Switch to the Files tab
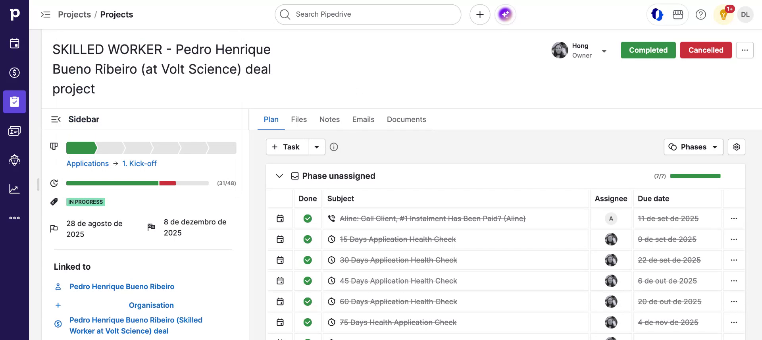Image resolution: width=762 pixels, height=340 pixels. coord(299,120)
